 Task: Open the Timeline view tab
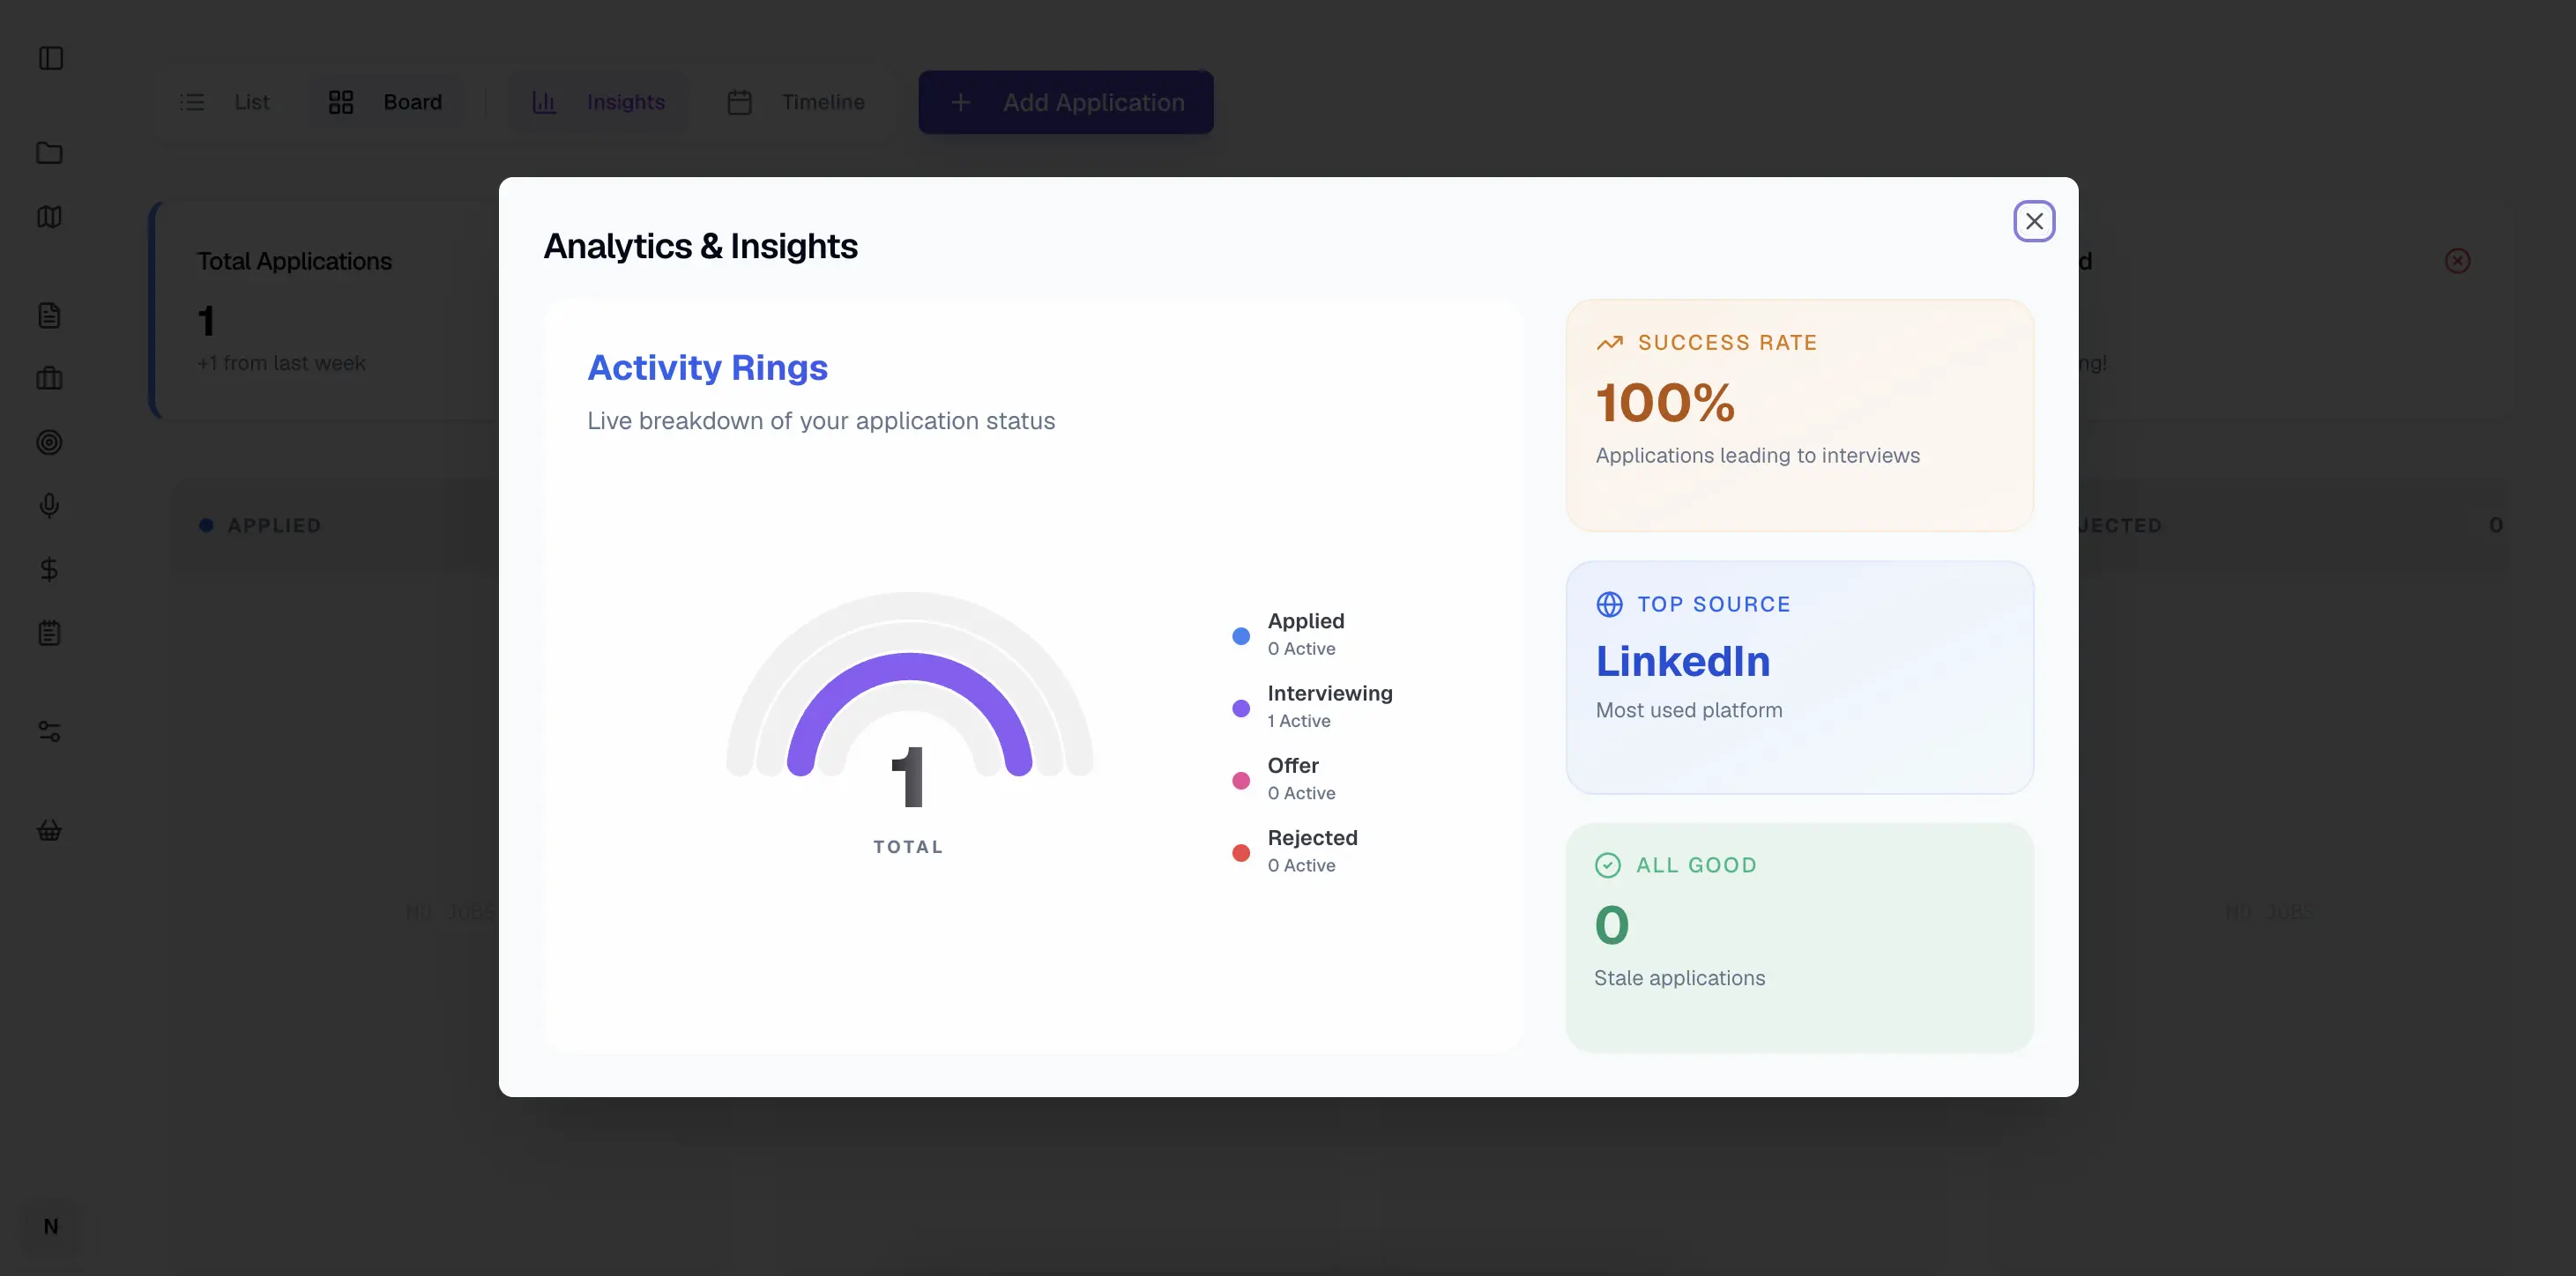(796, 102)
